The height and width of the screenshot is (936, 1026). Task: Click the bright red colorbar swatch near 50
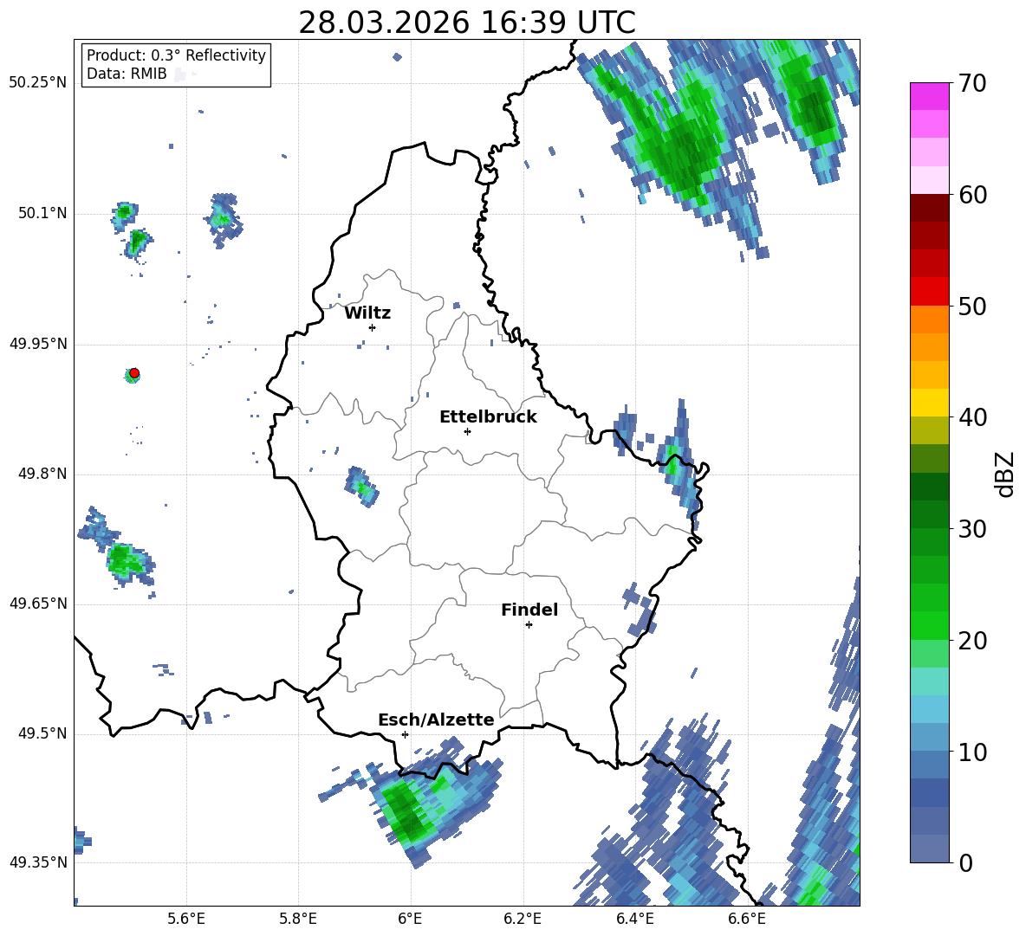[x=929, y=292]
